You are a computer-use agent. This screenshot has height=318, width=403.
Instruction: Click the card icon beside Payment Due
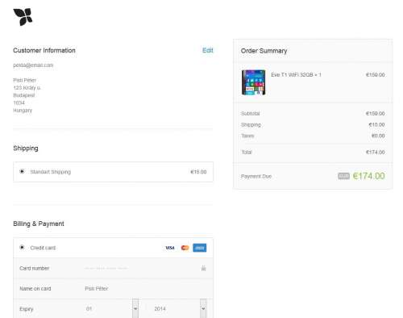click(x=343, y=176)
